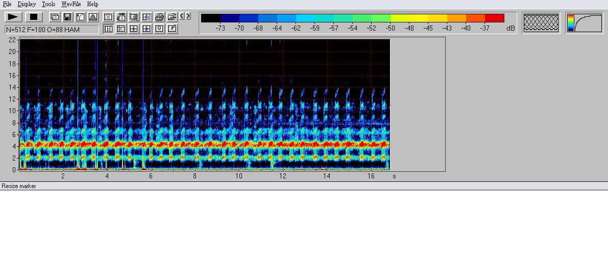This screenshot has height=261, width=608.
Task: Open the Tools menu
Action: (48, 4)
